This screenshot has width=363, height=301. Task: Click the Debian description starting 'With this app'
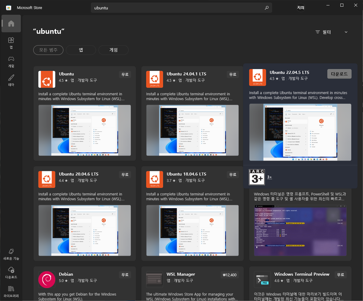point(77,296)
